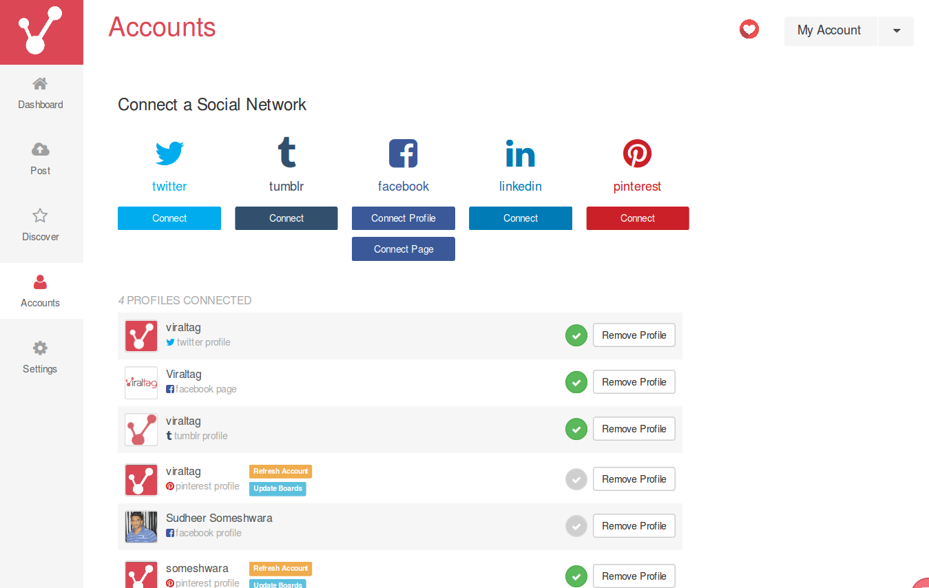Remove the viraltag tumblr profile

[634, 429]
